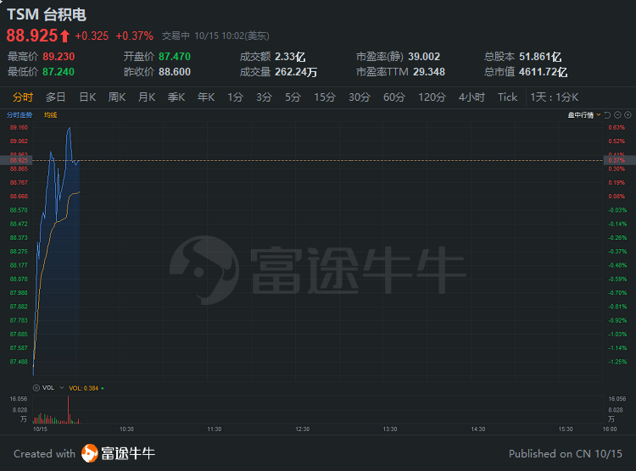Choose the 4小时 interval

coord(471,97)
